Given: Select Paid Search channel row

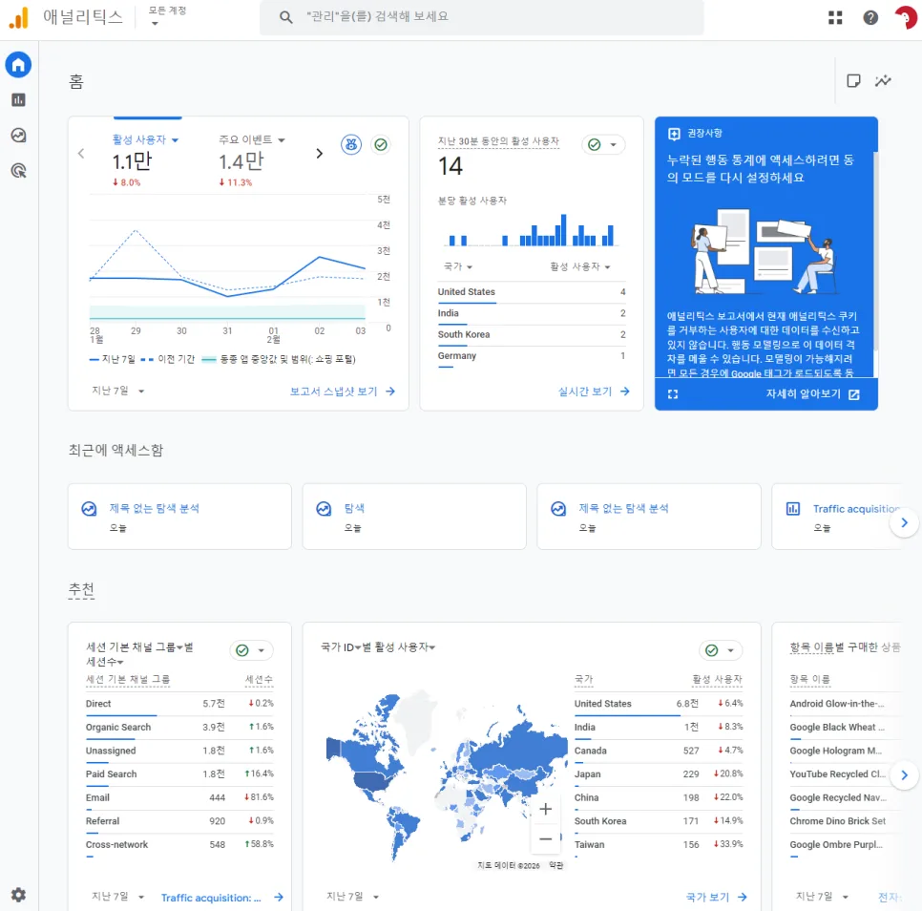Looking at the screenshot, I should tap(179, 774).
